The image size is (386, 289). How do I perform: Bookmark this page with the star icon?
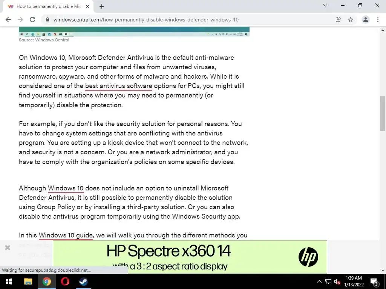tap(351, 20)
